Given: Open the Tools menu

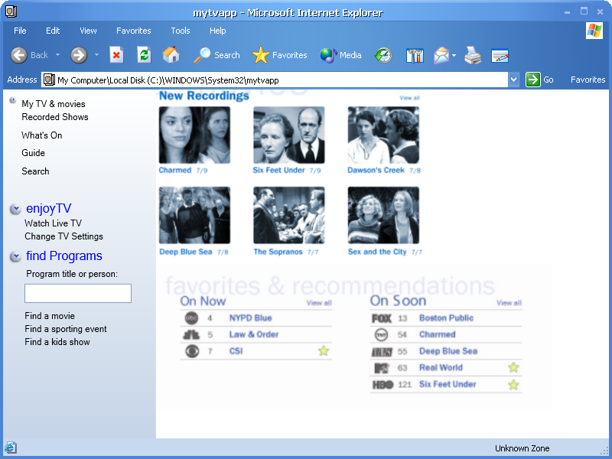Looking at the screenshot, I should click(181, 31).
